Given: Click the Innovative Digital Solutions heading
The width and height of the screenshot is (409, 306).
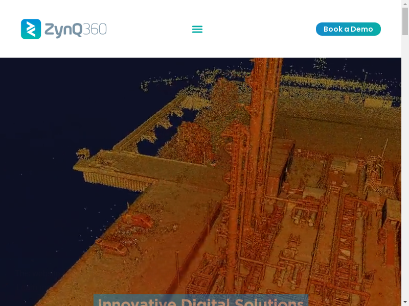Looking at the screenshot, I should pos(200,301).
